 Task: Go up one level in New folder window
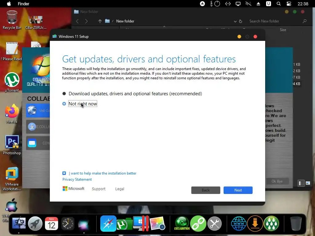[x=100, y=21]
